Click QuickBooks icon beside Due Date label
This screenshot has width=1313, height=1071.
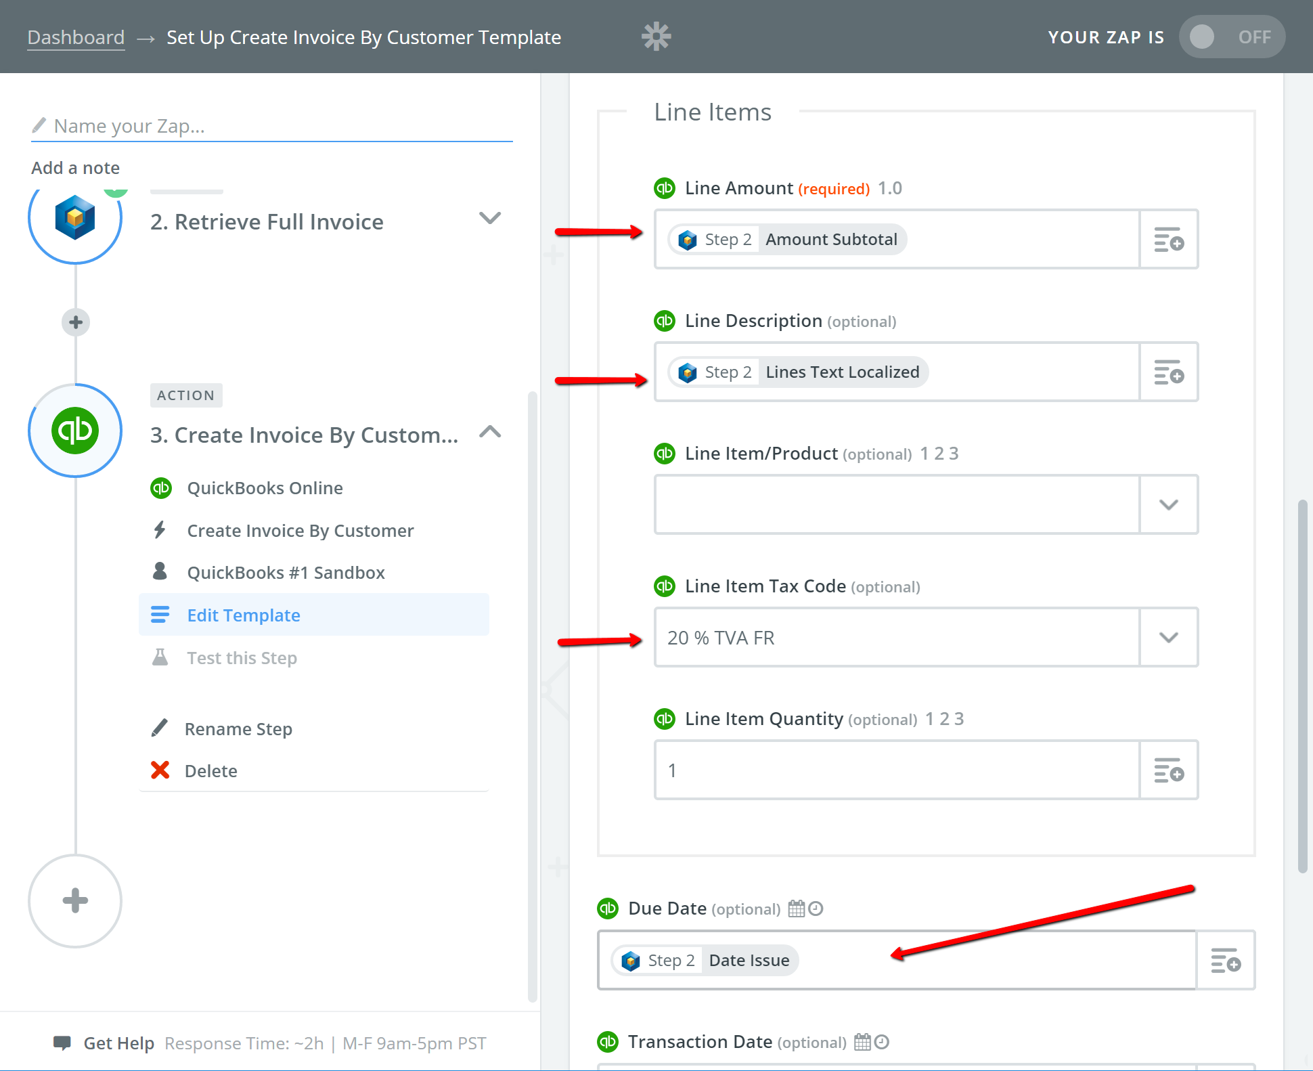608,909
